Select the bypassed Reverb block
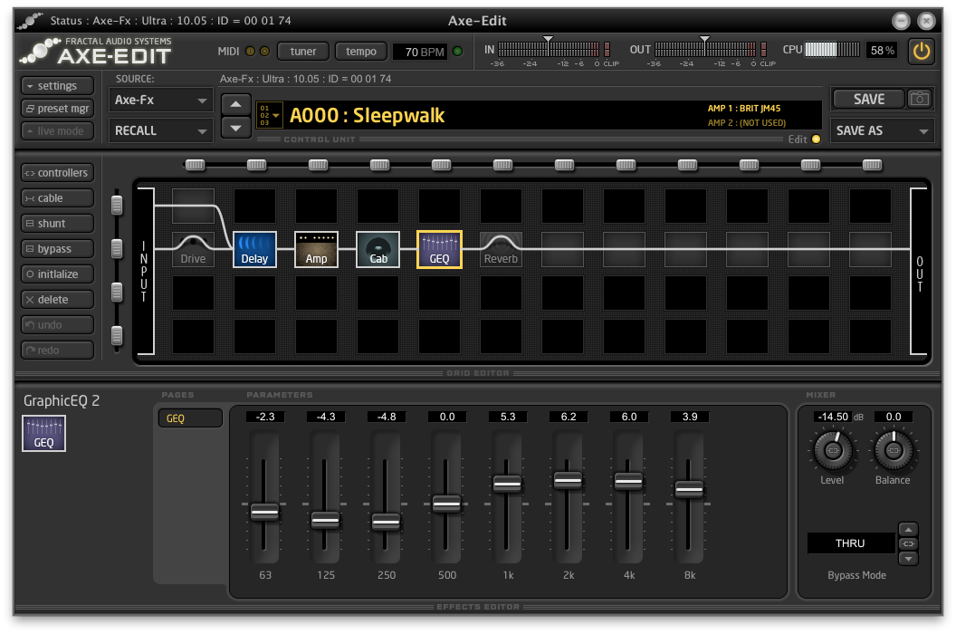This screenshot has height=634, width=956. (x=501, y=249)
